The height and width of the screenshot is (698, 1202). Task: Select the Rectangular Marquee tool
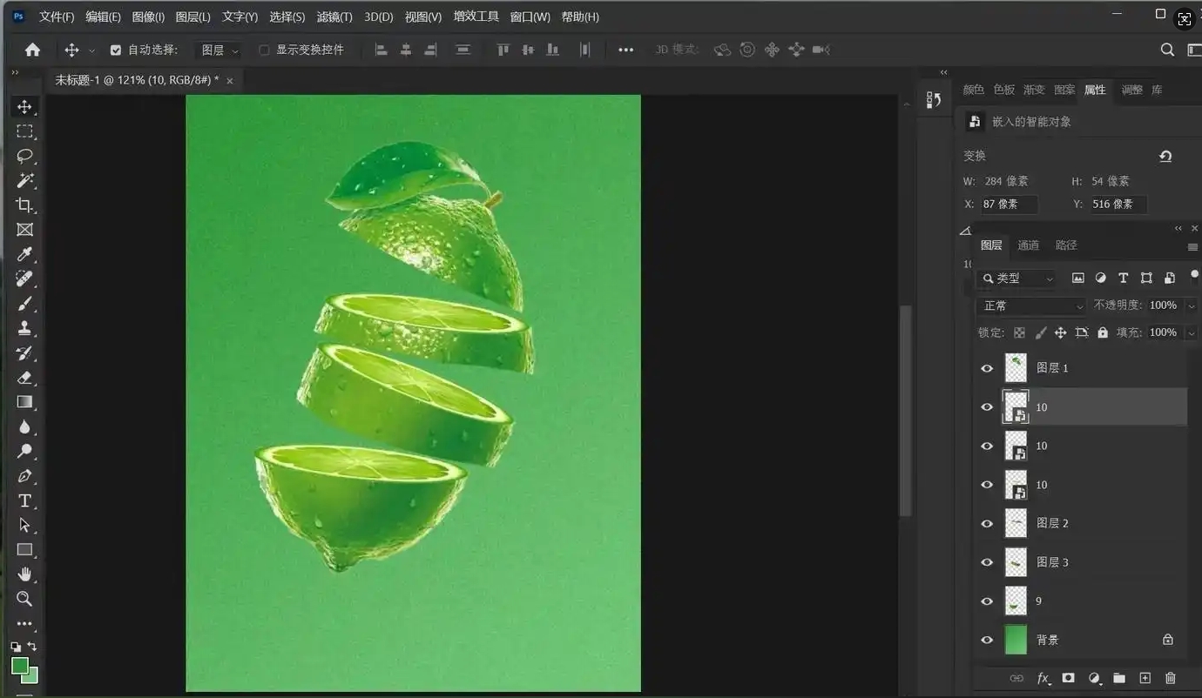(x=24, y=131)
